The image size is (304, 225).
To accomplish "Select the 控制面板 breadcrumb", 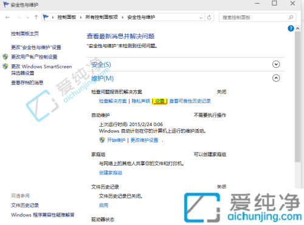I will [x=67, y=18].
